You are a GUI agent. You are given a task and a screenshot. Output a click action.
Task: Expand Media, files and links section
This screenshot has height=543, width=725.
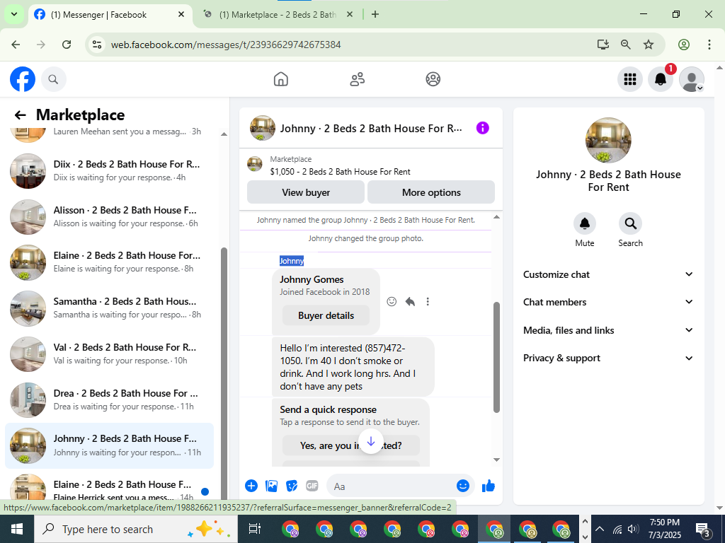[608, 330]
